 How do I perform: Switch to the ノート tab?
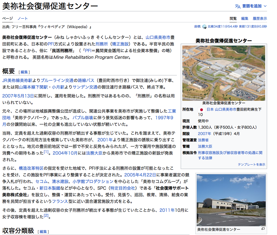tap(23, 19)
